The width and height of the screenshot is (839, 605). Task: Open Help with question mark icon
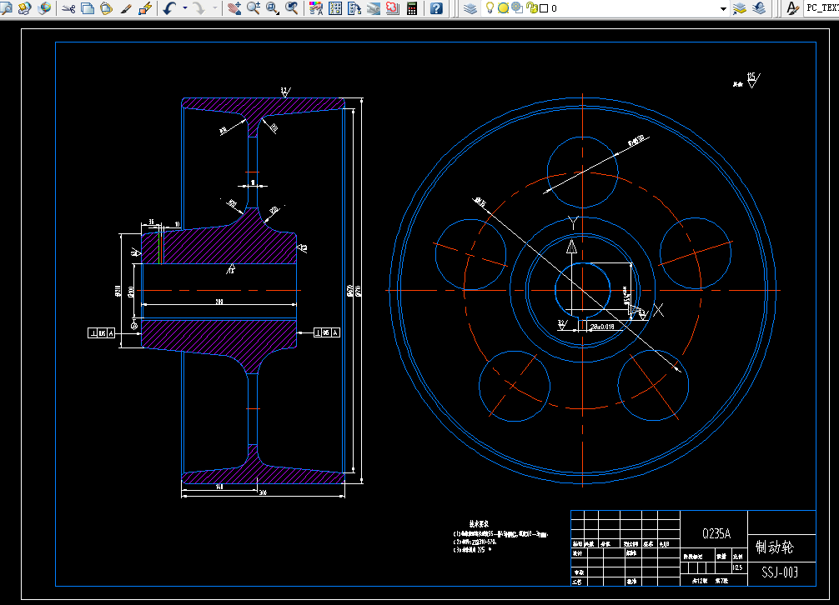point(437,8)
